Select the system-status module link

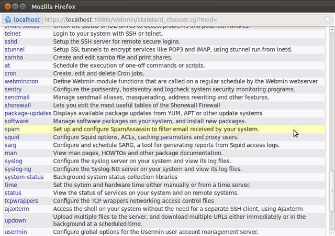tap(24, 177)
